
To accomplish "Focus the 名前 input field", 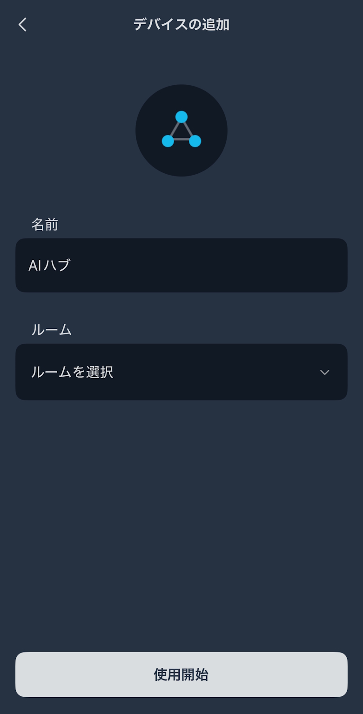I will (x=181, y=265).
